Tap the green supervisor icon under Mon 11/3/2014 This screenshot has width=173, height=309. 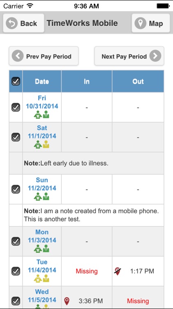46,248
